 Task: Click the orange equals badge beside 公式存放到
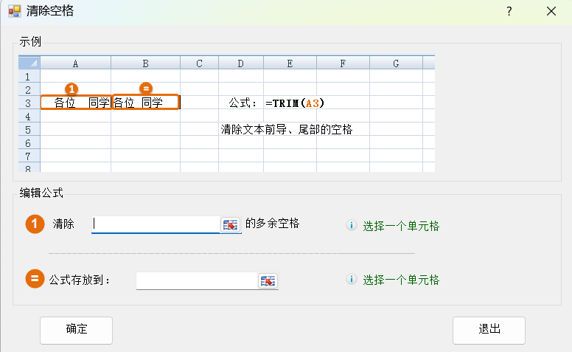click(35, 280)
